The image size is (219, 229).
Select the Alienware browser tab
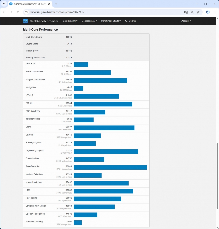pos(29,4)
